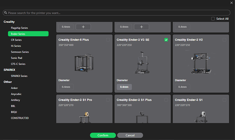The height and width of the screenshot is (140, 235).
Task: Select BIQU in the Other list
Action: (14, 112)
